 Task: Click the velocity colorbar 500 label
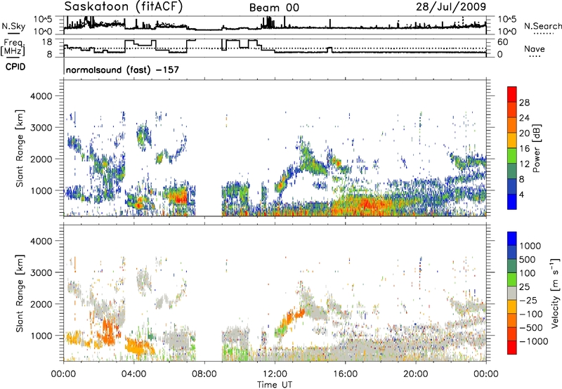(x=528, y=260)
